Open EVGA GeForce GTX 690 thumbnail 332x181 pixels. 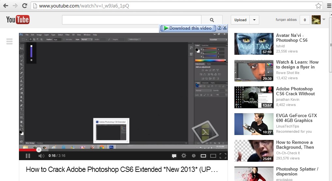[x=254, y=124]
